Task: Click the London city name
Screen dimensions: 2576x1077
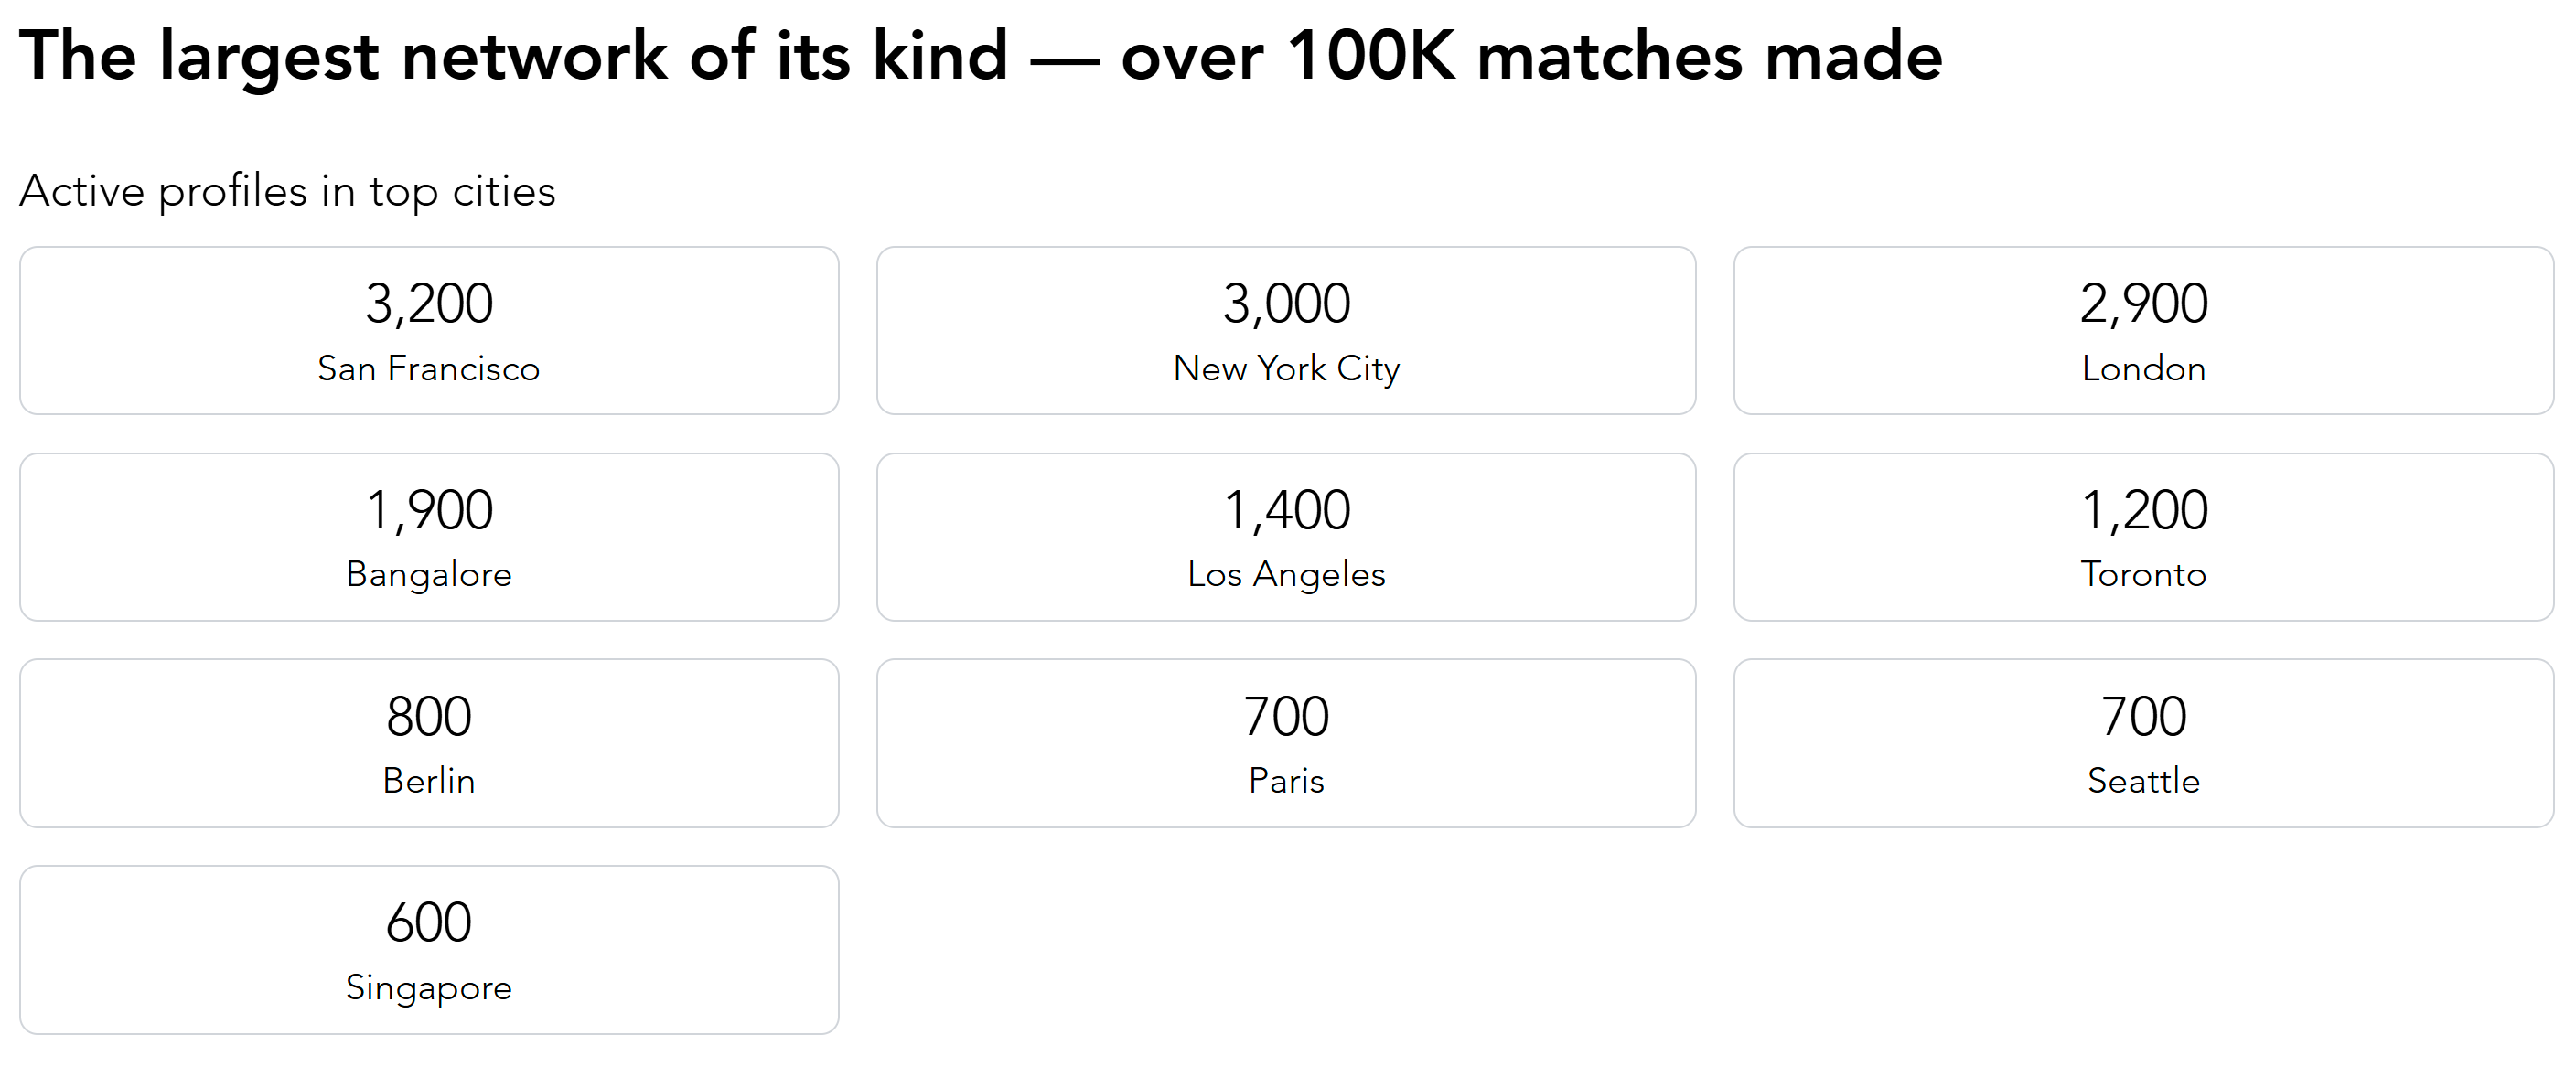Action: 2143,368
